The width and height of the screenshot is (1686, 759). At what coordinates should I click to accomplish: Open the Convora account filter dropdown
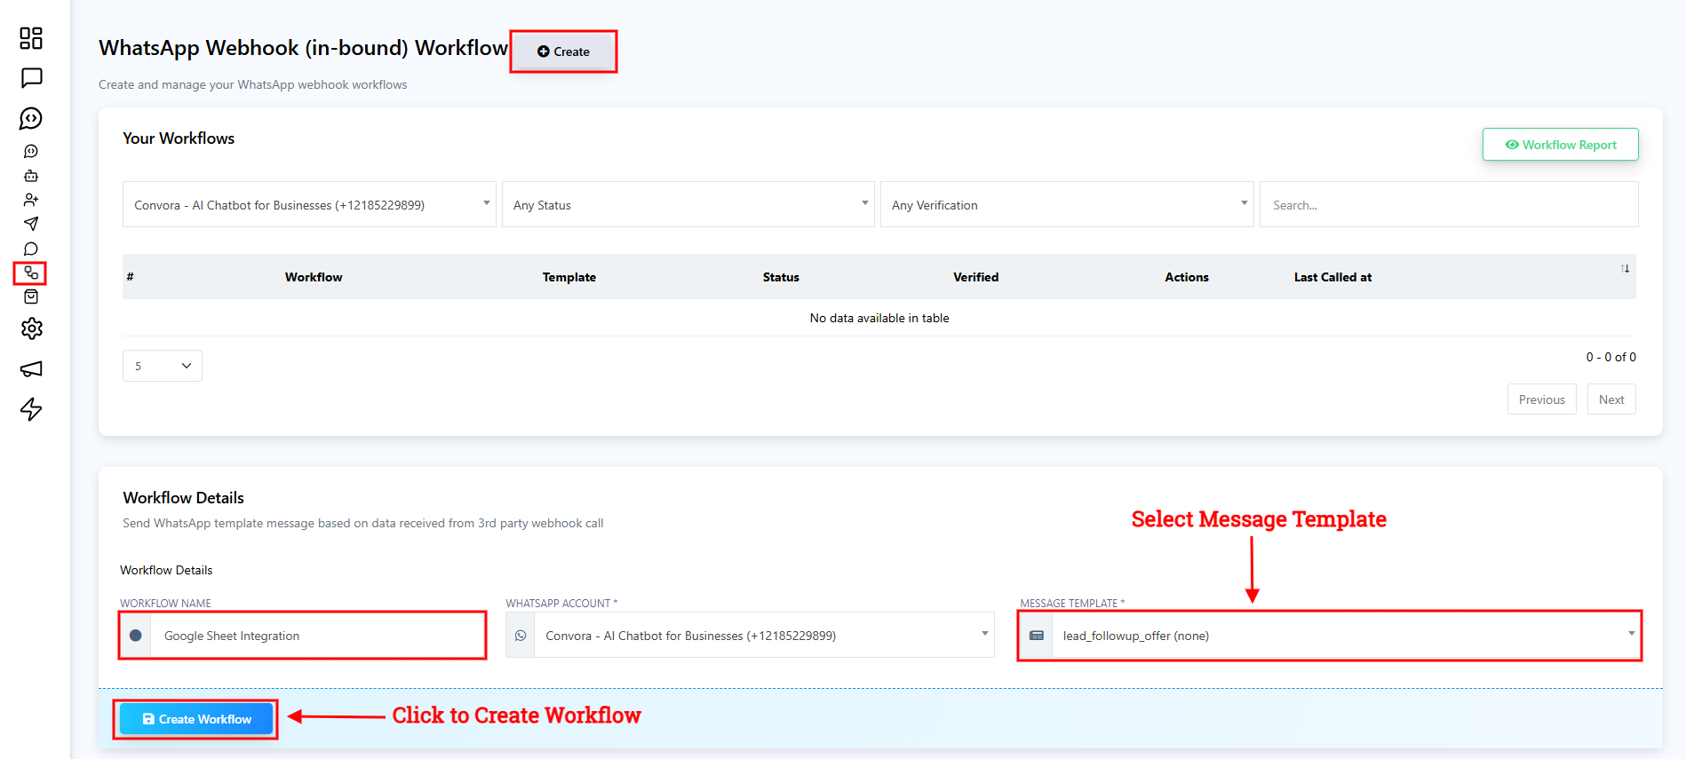(x=309, y=204)
